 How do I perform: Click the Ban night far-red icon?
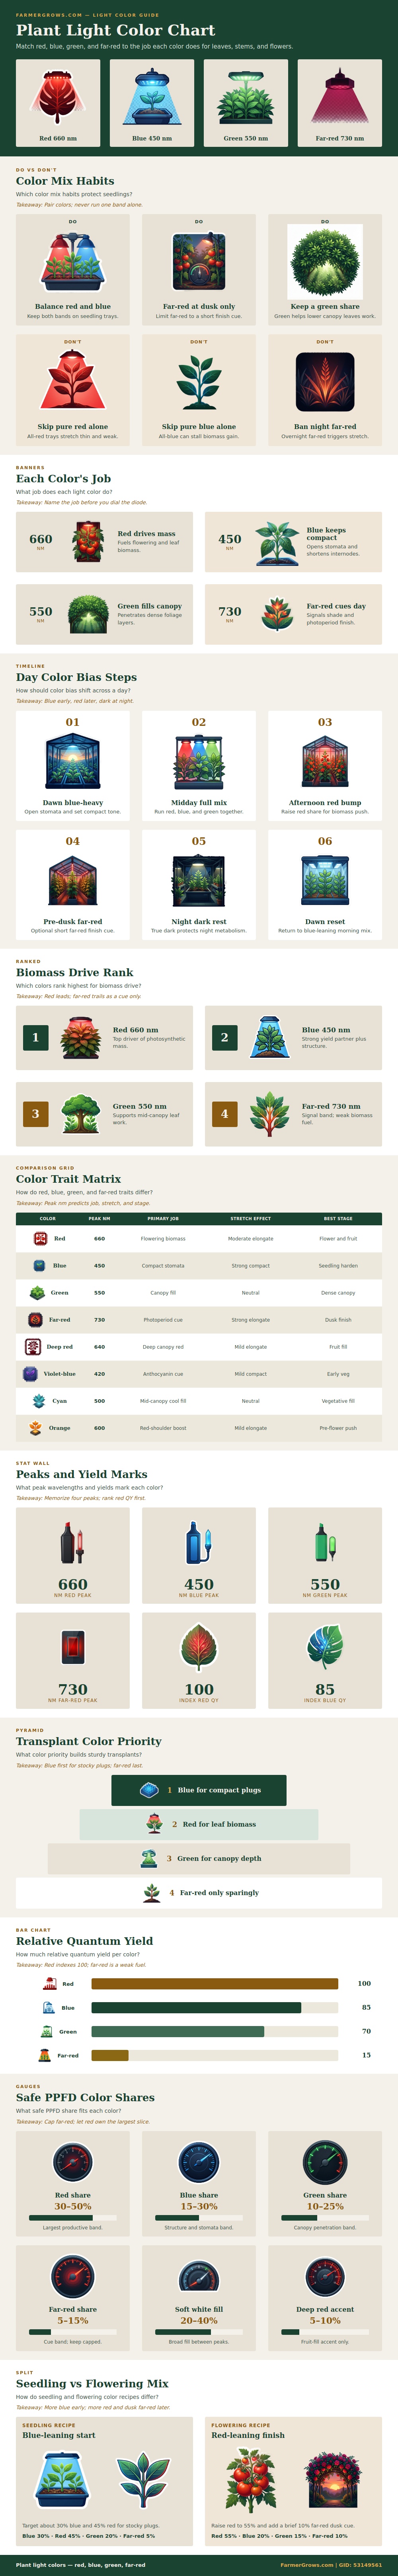(x=325, y=382)
